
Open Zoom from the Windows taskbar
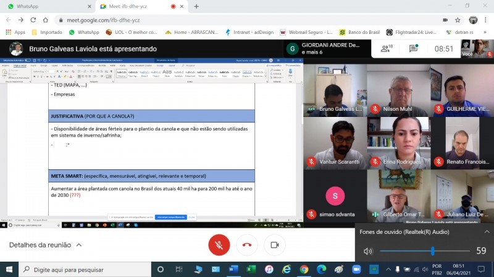tap(356, 270)
